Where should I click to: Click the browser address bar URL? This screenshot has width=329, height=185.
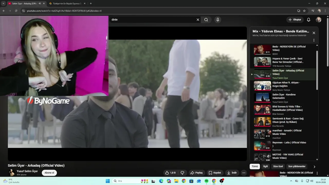pos(64,11)
